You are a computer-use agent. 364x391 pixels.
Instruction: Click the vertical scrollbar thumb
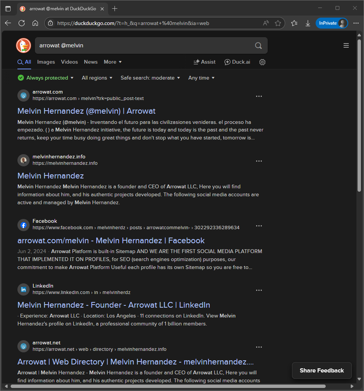coord(359,116)
